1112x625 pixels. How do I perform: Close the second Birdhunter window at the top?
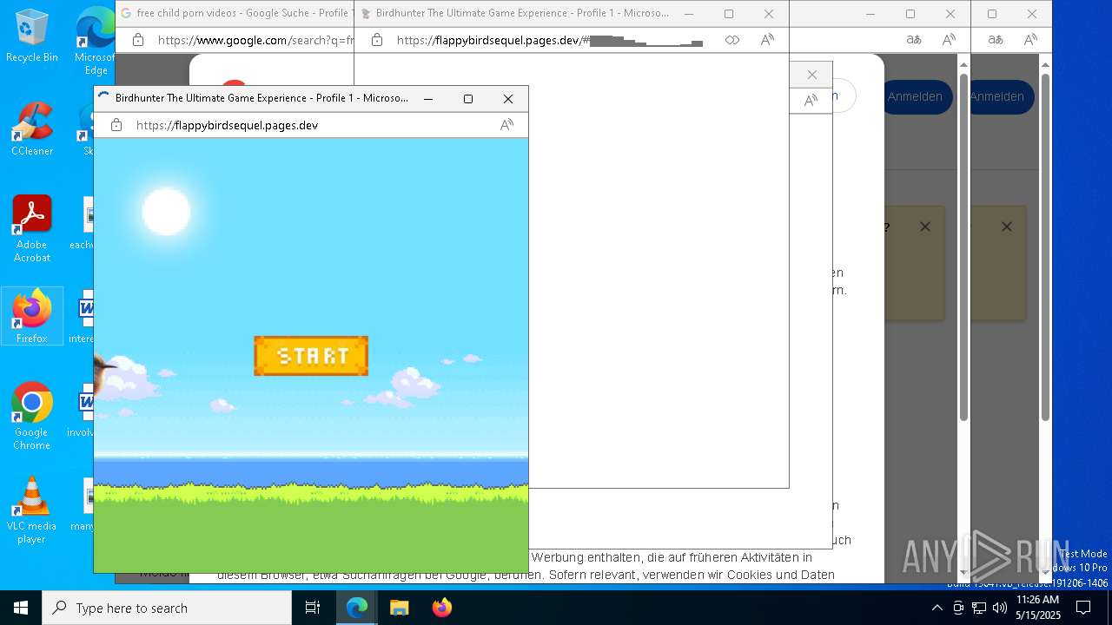click(769, 14)
